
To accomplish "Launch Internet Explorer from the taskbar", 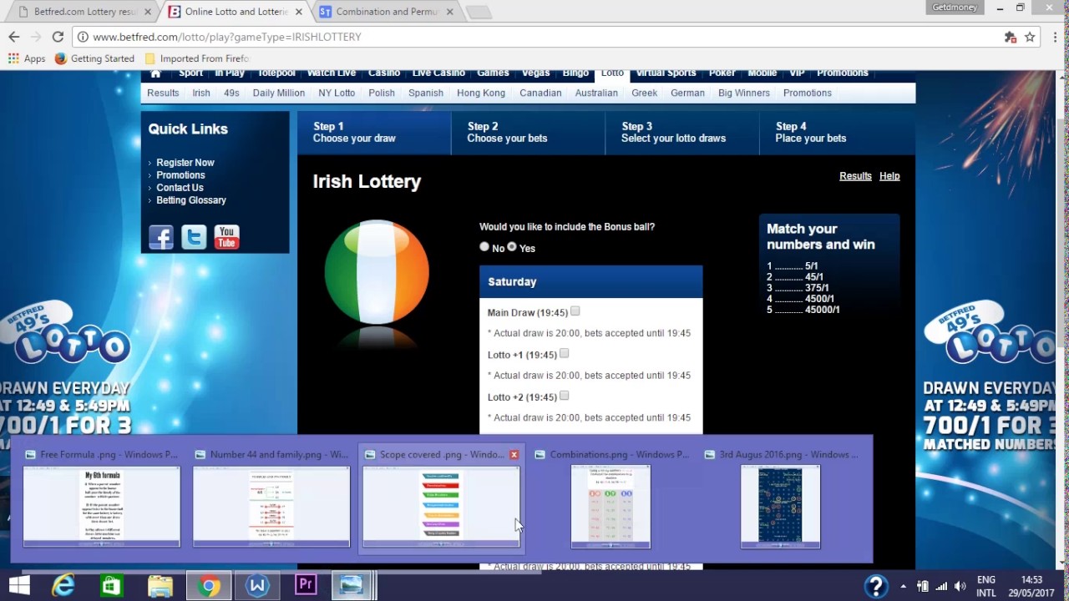I will click(x=63, y=586).
